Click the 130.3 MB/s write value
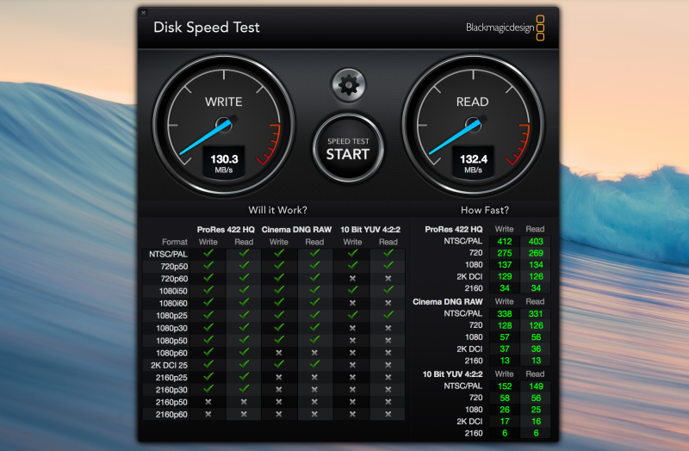The image size is (689, 451). coord(224,163)
